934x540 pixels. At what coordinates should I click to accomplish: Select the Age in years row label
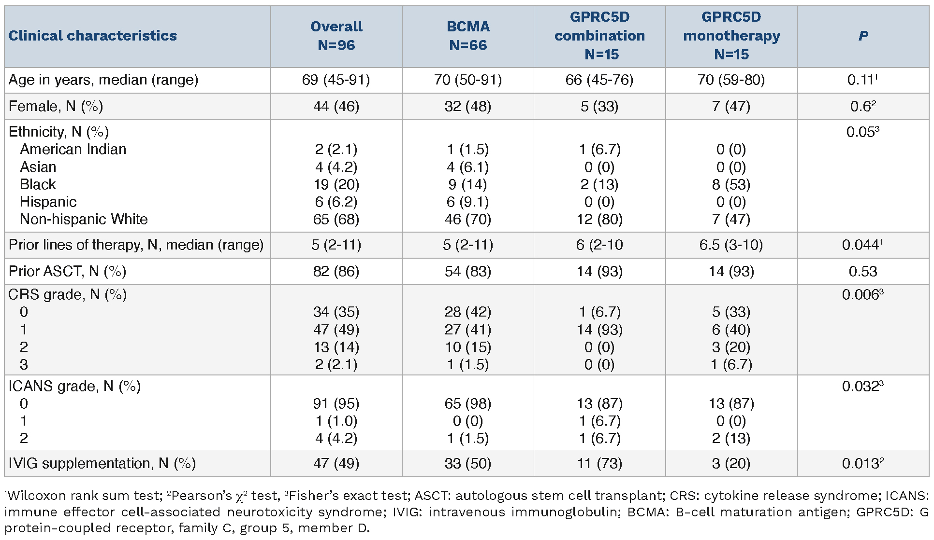tap(103, 80)
